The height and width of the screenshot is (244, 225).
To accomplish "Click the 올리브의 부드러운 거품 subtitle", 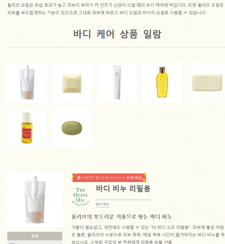I will [122, 217].
